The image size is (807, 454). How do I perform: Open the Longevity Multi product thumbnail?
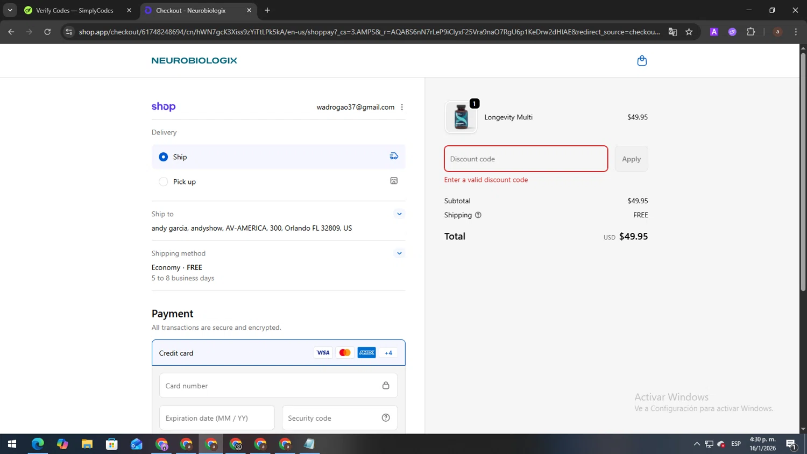[461, 117]
